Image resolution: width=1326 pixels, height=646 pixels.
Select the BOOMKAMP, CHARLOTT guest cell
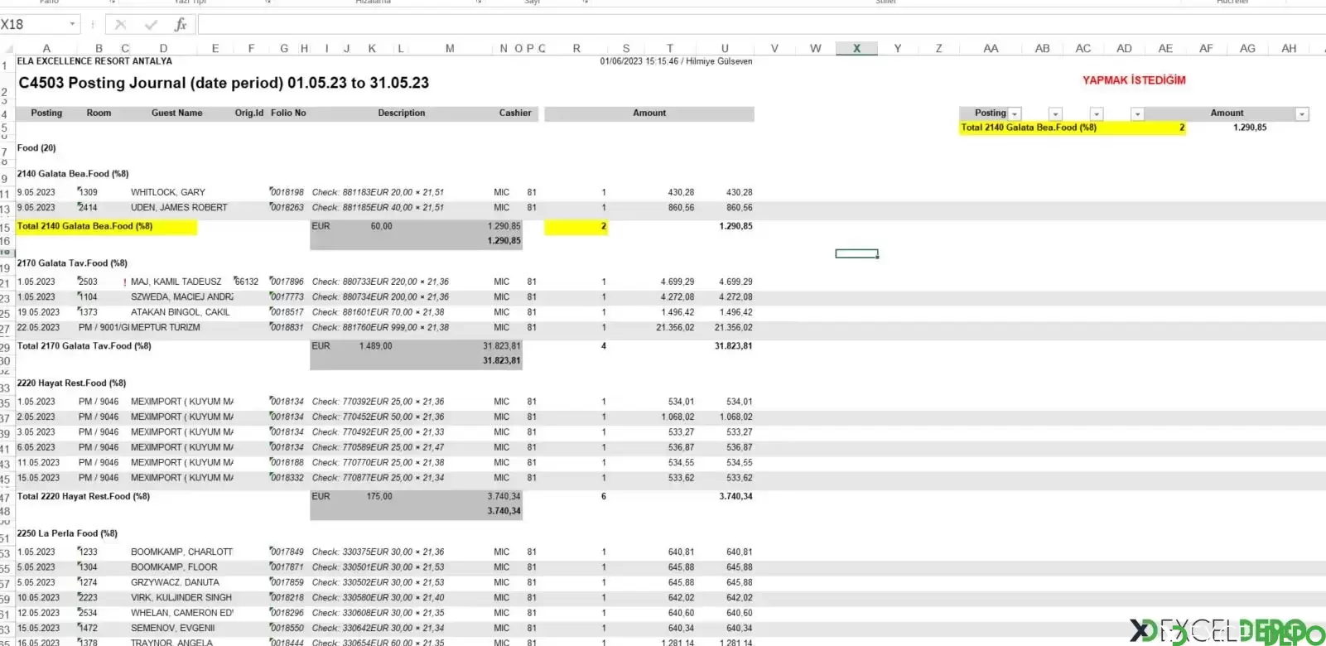point(182,552)
